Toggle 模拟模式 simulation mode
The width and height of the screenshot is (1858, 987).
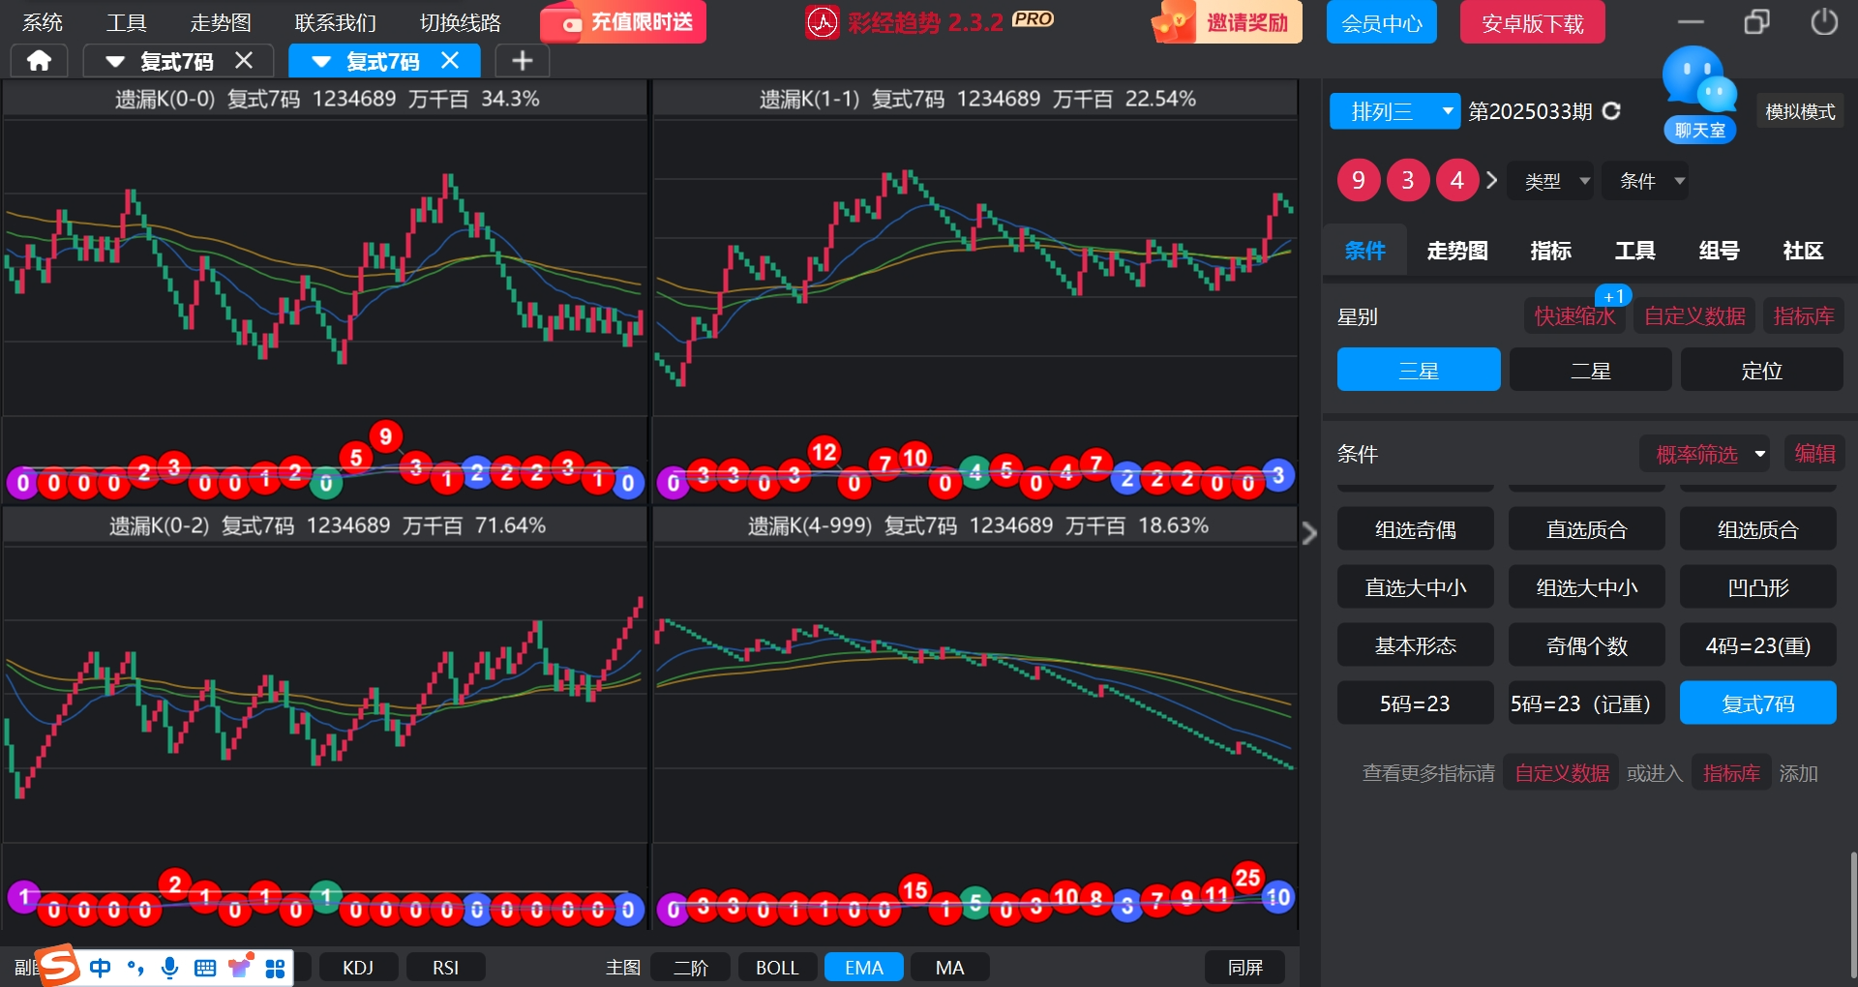[x=1800, y=112]
